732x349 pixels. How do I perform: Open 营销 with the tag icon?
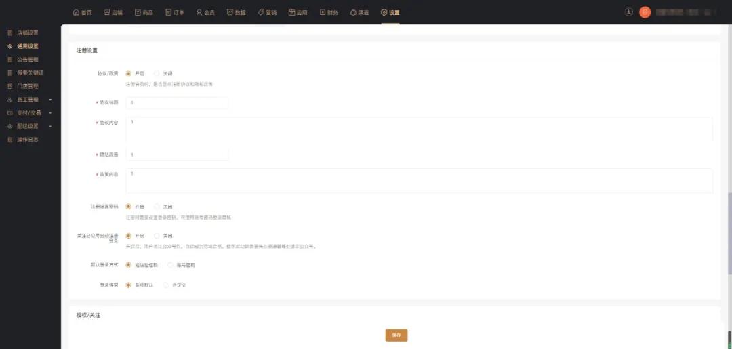click(x=261, y=13)
